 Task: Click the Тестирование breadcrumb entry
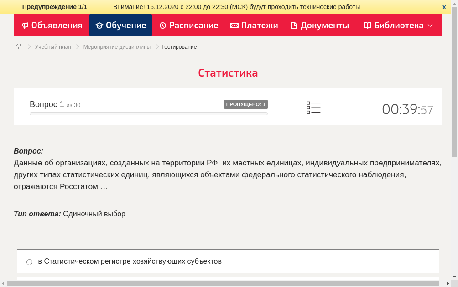(x=178, y=46)
